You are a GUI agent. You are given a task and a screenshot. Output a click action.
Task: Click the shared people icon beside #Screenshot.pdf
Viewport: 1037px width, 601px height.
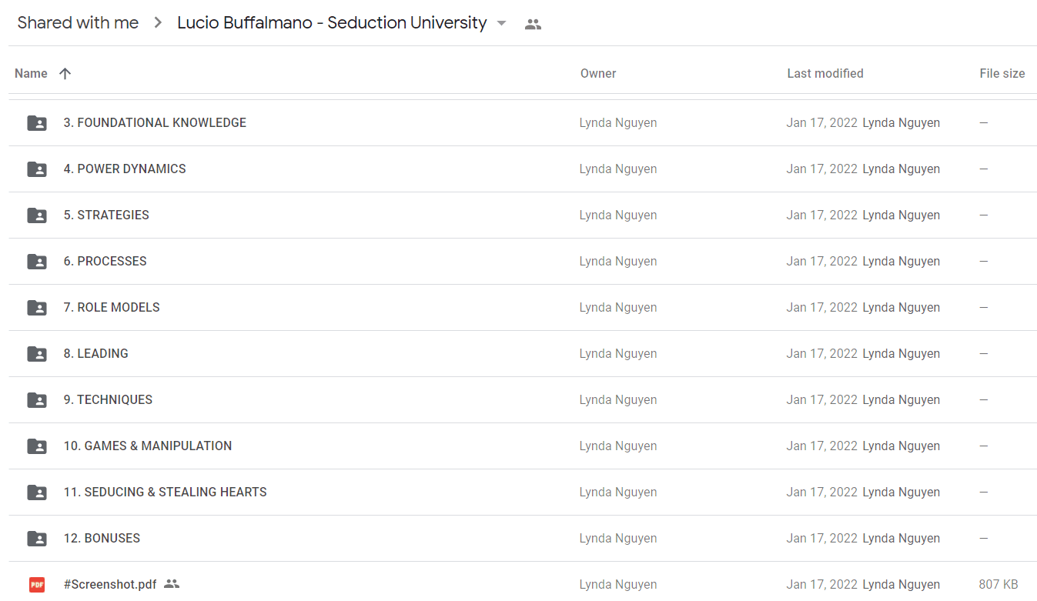point(172,584)
